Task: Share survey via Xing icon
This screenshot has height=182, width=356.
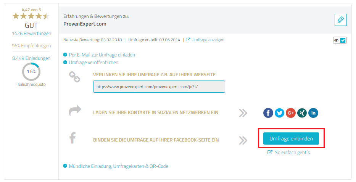Action: (302, 113)
